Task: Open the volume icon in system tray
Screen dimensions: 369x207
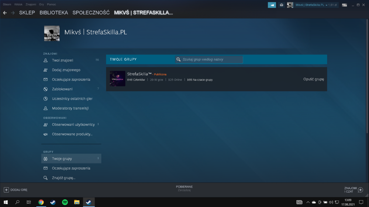Action: click(x=331, y=202)
